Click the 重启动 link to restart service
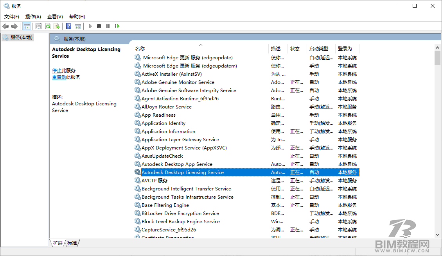Screen dimensions: 442x256 click(x=59, y=77)
